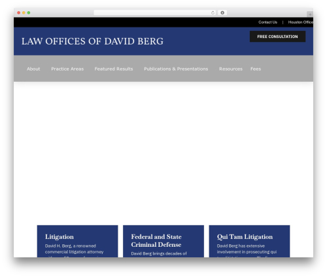This screenshot has height=277, width=327.
Task: Click 'David Berg has extensive' text
Action: click(x=241, y=246)
